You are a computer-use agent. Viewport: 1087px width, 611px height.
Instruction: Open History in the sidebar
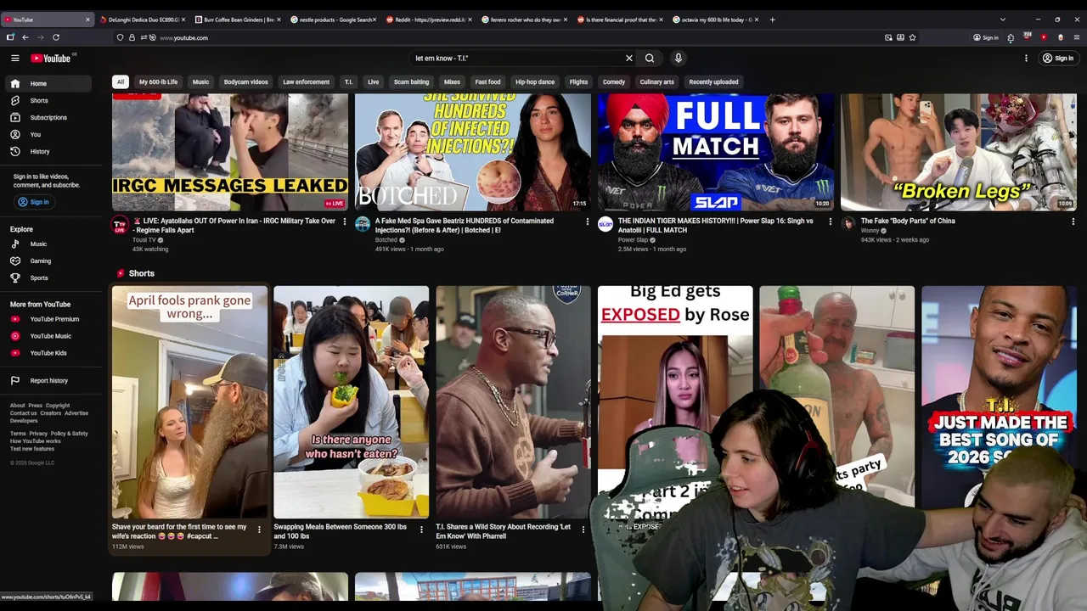pyautogui.click(x=48, y=151)
